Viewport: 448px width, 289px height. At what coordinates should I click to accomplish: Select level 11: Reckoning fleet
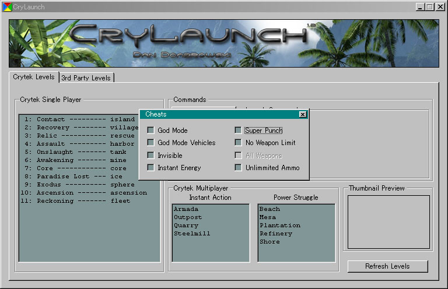(x=89, y=201)
